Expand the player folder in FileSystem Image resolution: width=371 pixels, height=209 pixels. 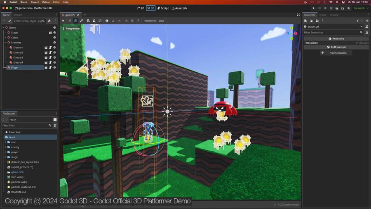pos(6,152)
